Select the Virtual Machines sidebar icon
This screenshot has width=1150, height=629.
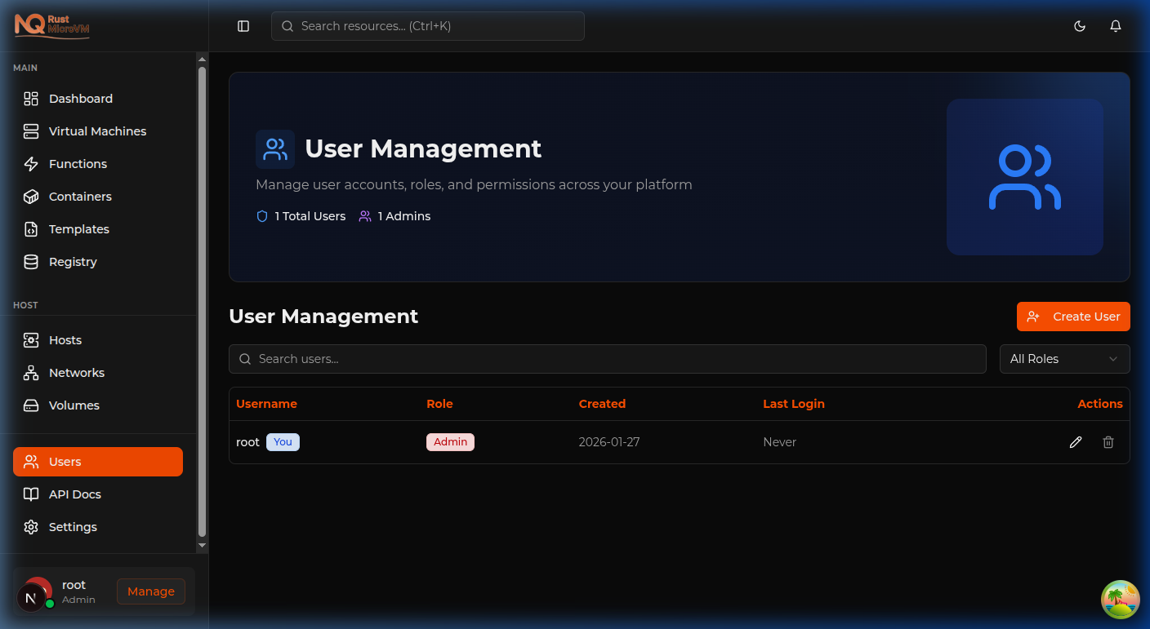pyautogui.click(x=30, y=131)
